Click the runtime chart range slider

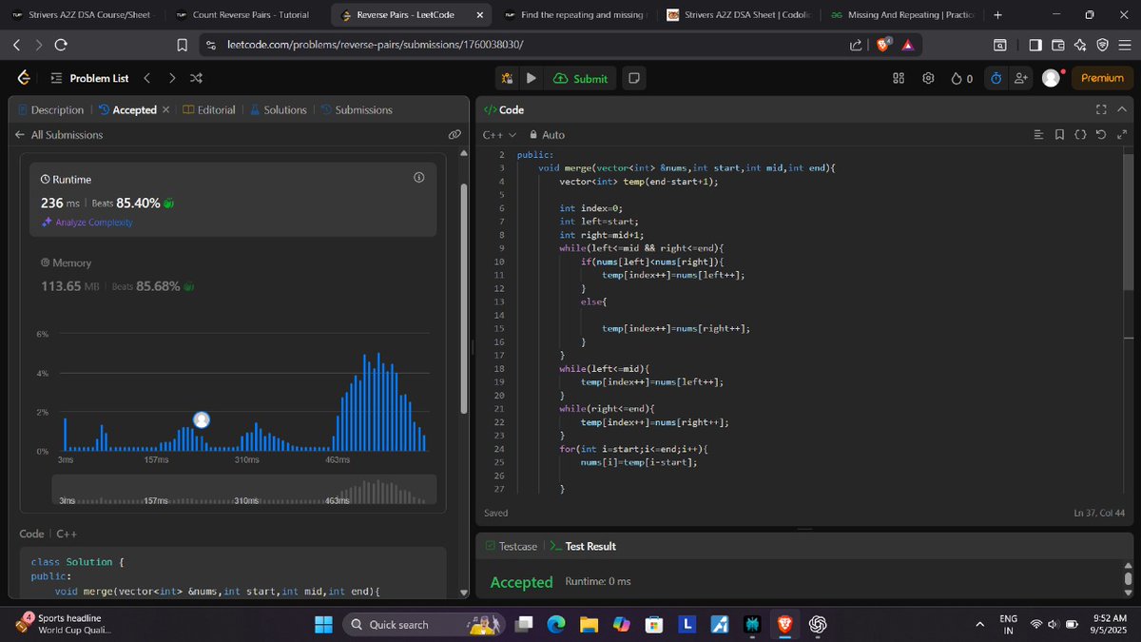(244, 490)
